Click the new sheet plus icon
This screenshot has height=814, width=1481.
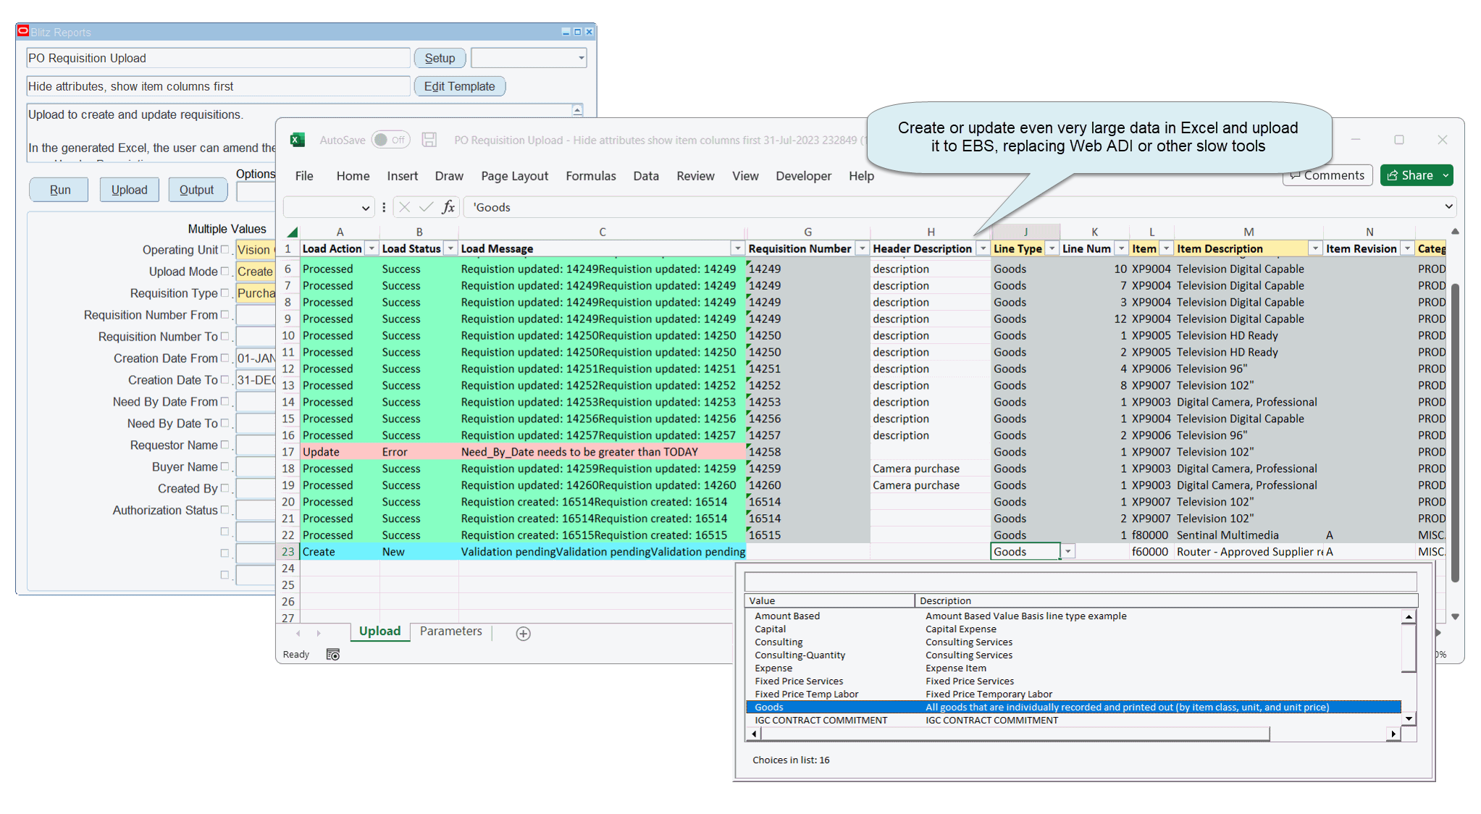pyautogui.click(x=523, y=634)
